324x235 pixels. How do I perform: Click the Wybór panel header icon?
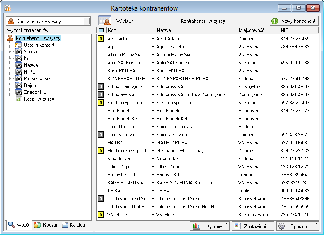click(x=105, y=21)
